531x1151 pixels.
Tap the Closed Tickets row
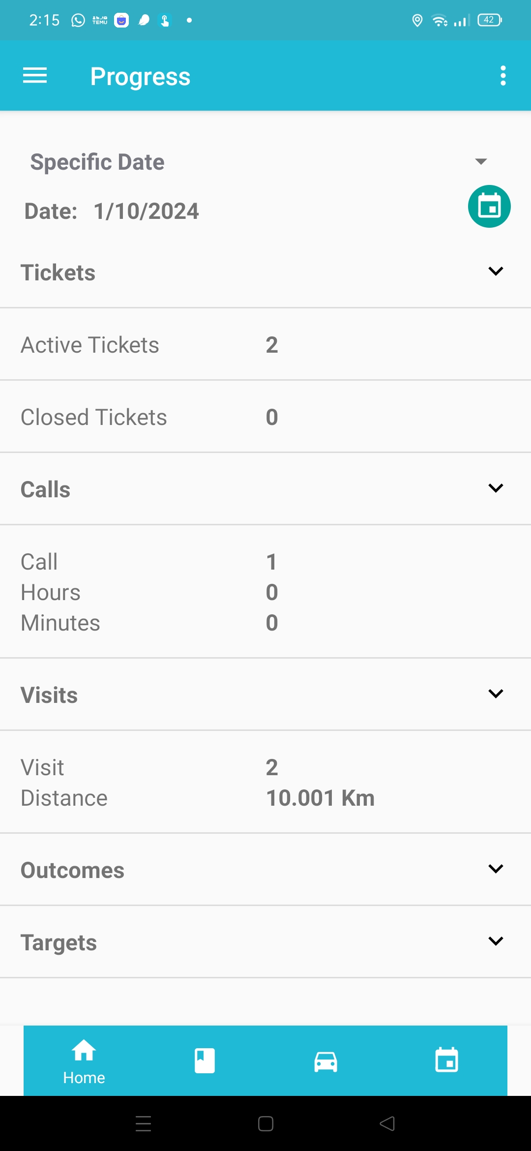pos(265,417)
